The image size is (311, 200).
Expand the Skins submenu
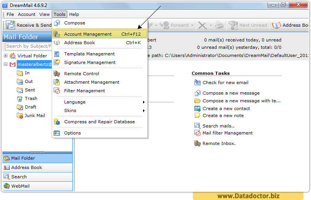(100, 110)
